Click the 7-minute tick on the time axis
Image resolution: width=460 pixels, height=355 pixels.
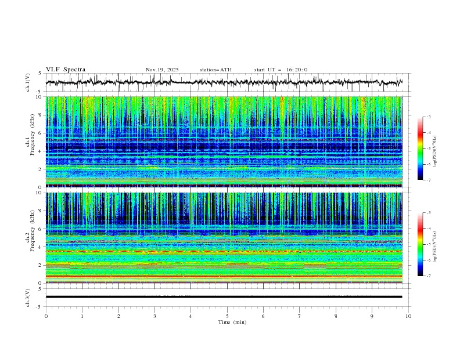point(299,316)
